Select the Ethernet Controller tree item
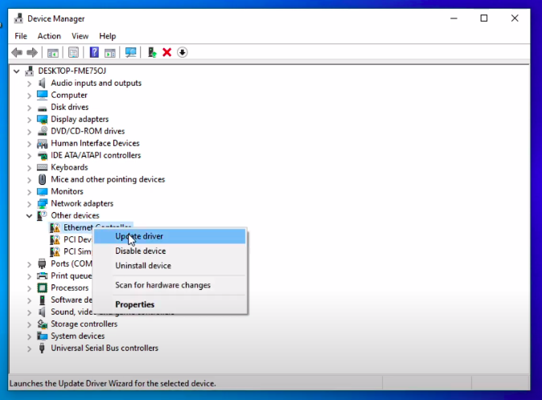542x400 pixels. (78, 227)
